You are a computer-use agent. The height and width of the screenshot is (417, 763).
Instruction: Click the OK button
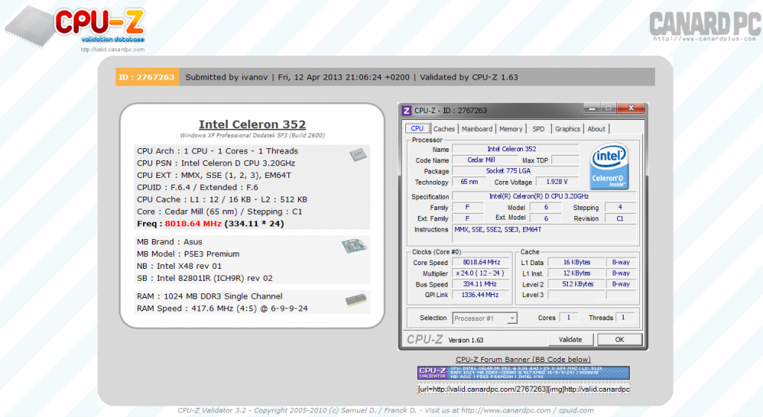(619, 340)
